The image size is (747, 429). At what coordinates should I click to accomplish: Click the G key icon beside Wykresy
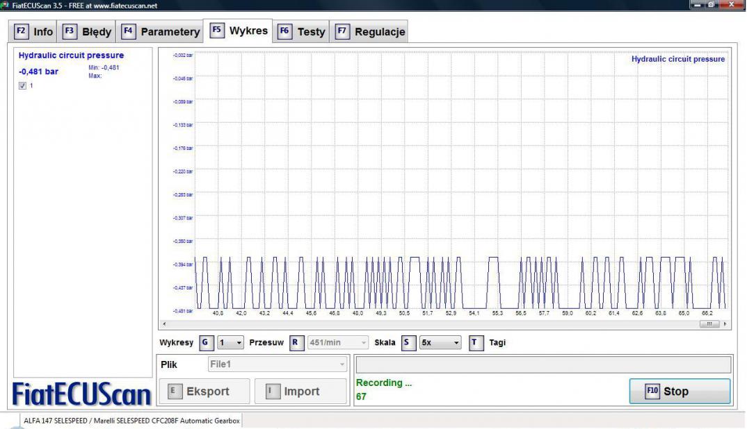click(x=205, y=343)
